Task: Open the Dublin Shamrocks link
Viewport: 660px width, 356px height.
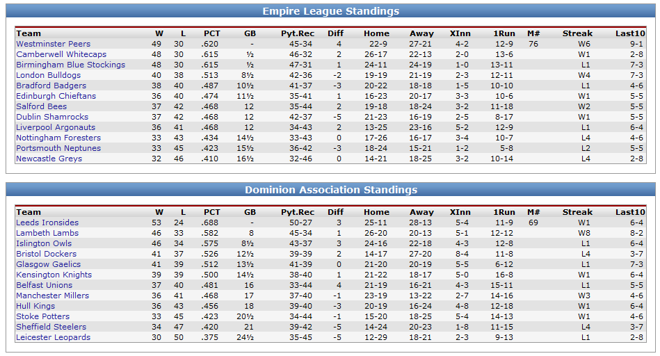Action: pyautogui.click(x=52, y=117)
